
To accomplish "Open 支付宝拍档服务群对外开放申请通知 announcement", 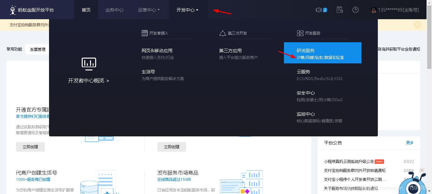I will tap(355, 171).
